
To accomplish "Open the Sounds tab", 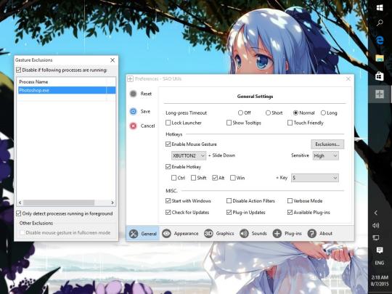I will (253, 234).
